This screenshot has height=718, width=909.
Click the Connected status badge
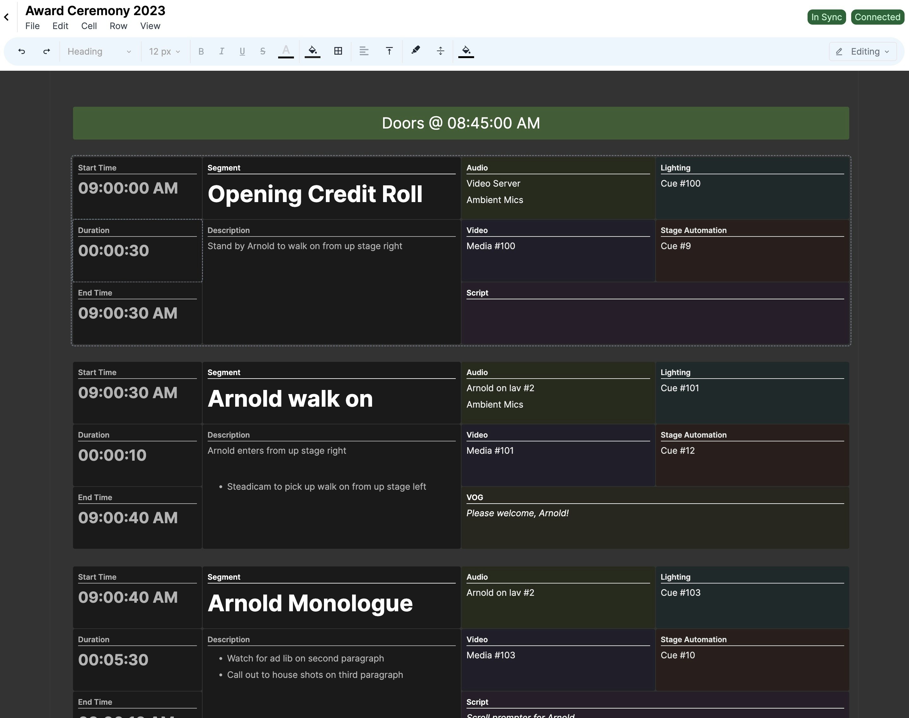pos(877,17)
